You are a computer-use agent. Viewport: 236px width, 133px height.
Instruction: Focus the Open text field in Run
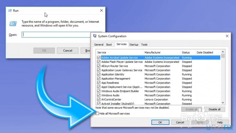click(x=56, y=35)
